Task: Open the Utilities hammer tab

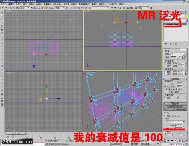Action: 186,12
